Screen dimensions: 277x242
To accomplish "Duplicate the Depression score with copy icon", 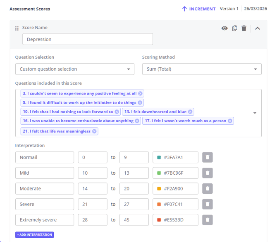I will [x=234, y=28].
